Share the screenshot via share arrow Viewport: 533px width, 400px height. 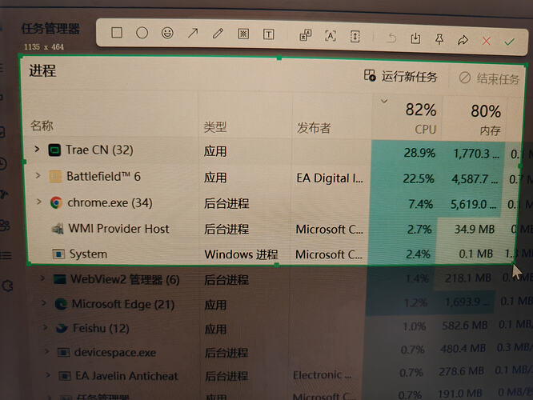click(x=463, y=40)
